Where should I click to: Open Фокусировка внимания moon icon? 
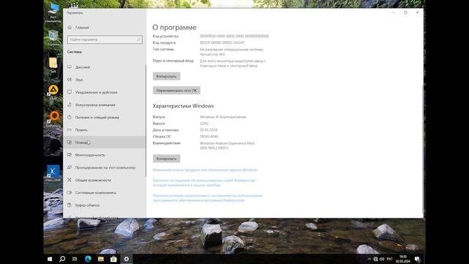point(70,105)
